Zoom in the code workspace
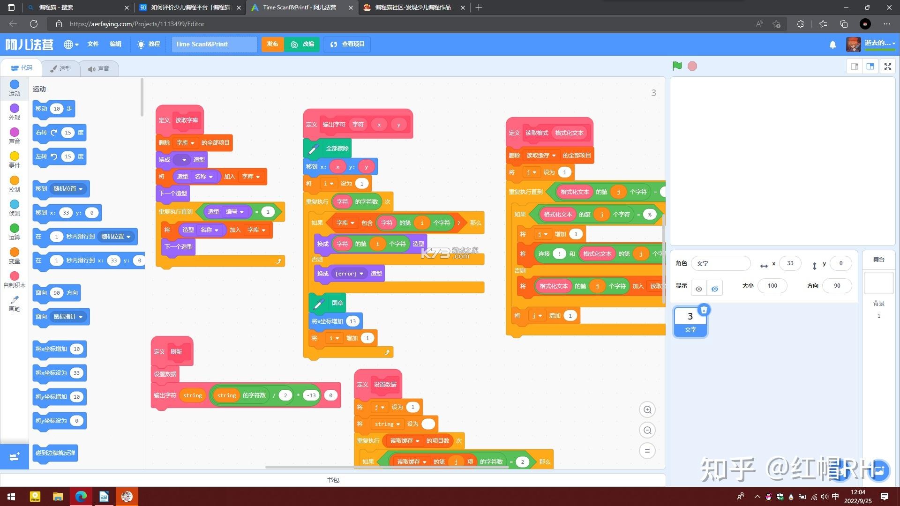The height and width of the screenshot is (506, 900). (x=647, y=410)
